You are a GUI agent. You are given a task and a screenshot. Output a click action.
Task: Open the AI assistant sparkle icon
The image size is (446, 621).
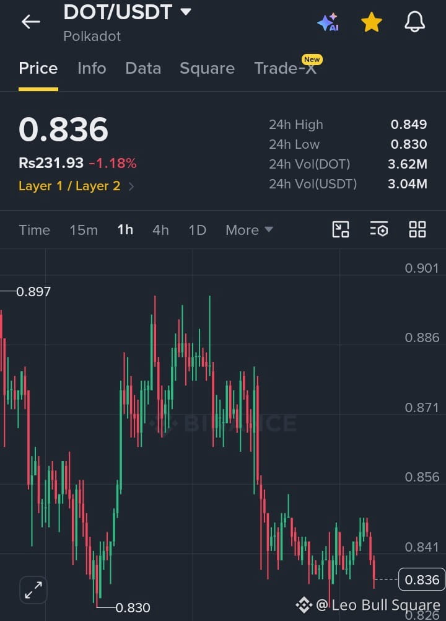[x=328, y=22]
